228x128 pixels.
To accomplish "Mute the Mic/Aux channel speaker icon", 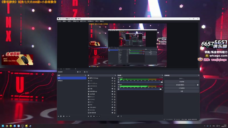I will [x=119, y=82].
